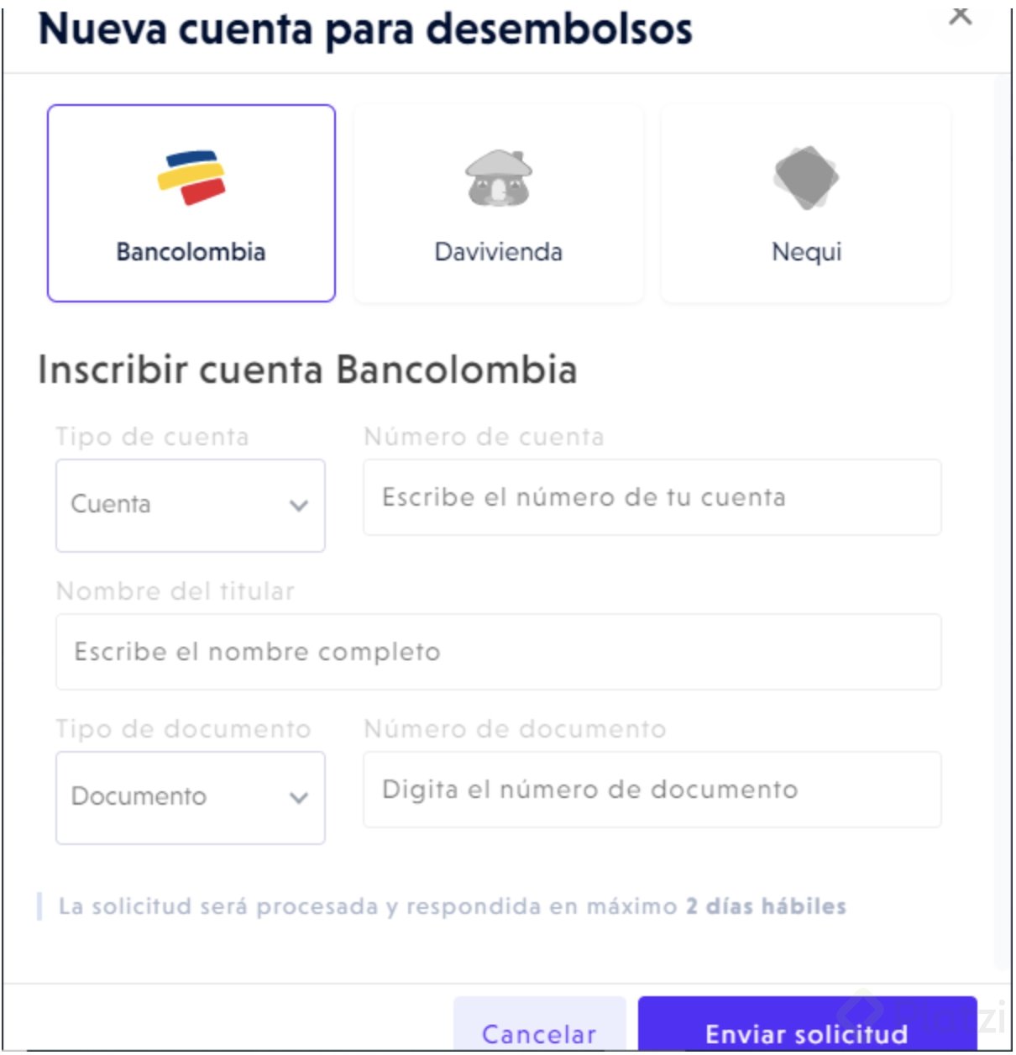The image size is (1016, 1055).
Task: Click the chevron arrow next to Documento
Action: (299, 798)
